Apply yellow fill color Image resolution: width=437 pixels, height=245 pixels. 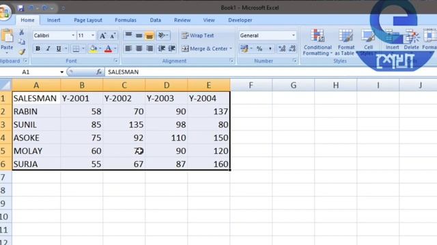93,49
